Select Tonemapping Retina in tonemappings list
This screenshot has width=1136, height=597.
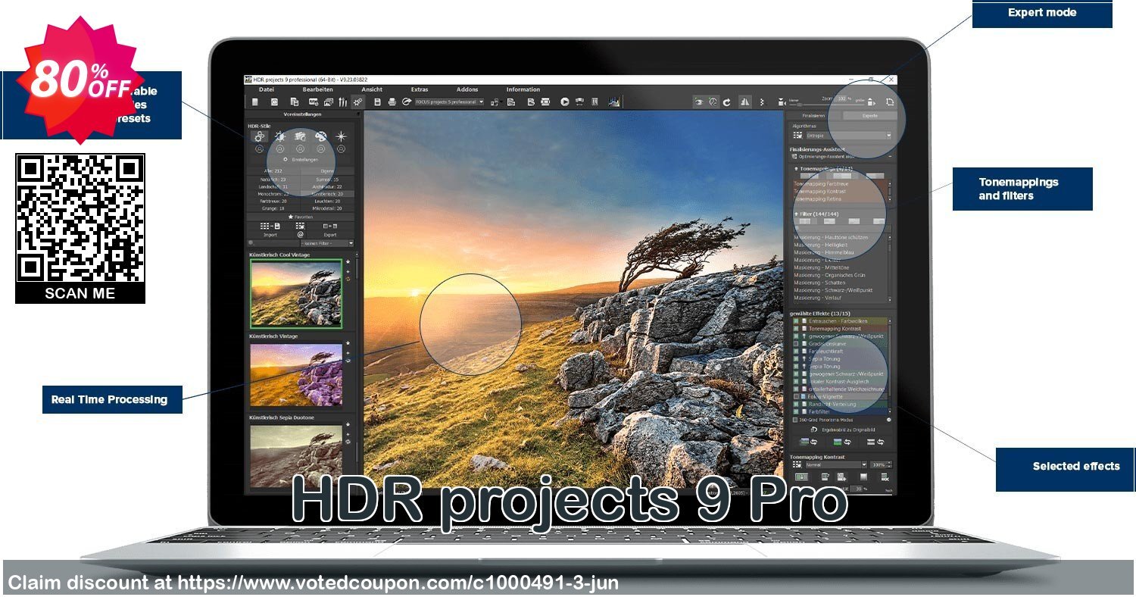(x=818, y=198)
